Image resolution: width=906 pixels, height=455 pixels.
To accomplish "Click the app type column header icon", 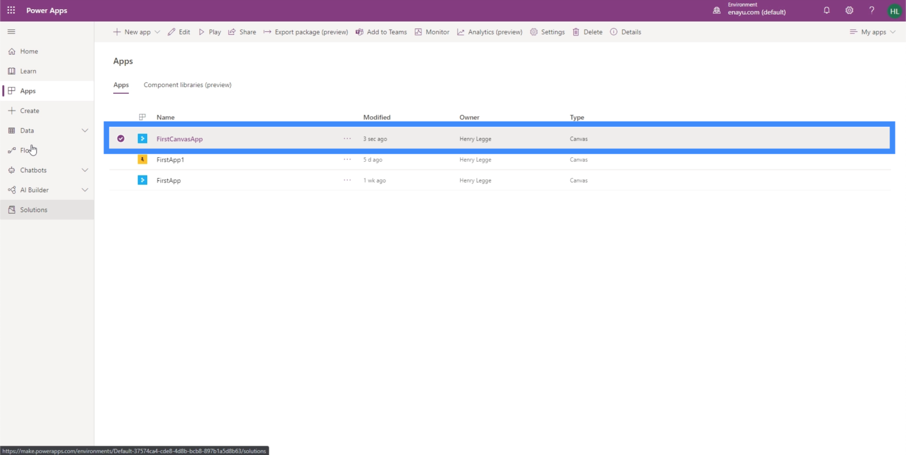I will pos(142,117).
